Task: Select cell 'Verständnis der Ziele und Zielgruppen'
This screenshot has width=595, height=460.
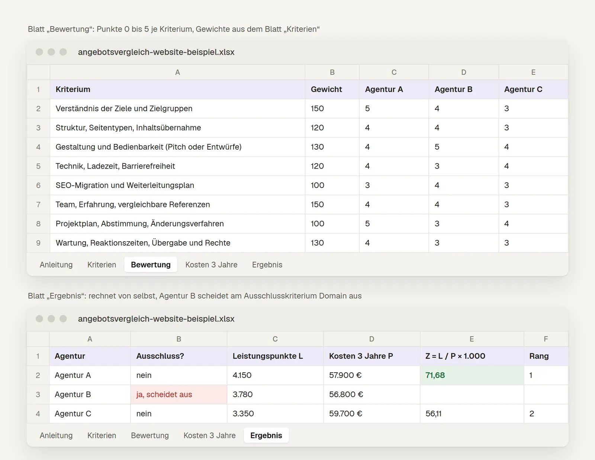Action: [x=177, y=109]
